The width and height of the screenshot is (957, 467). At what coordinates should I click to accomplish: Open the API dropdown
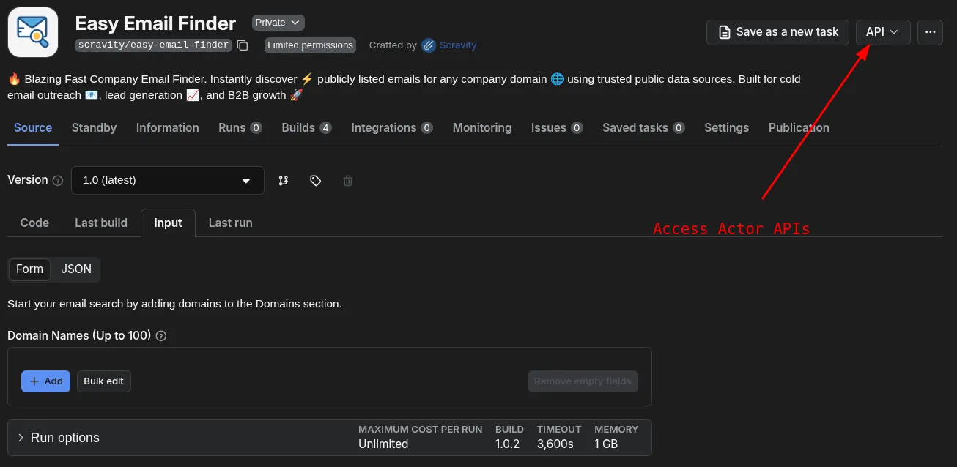(882, 32)
